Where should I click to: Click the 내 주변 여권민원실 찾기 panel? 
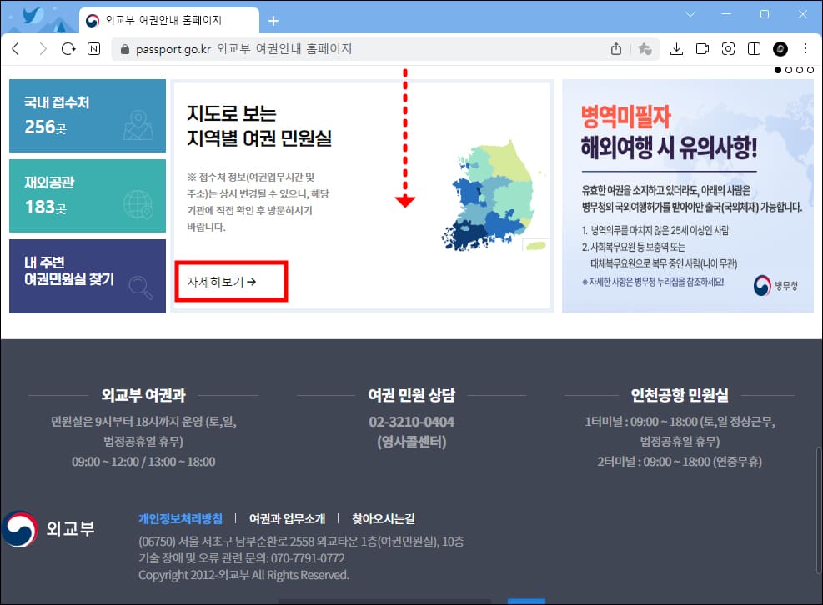tap(87, 275)
